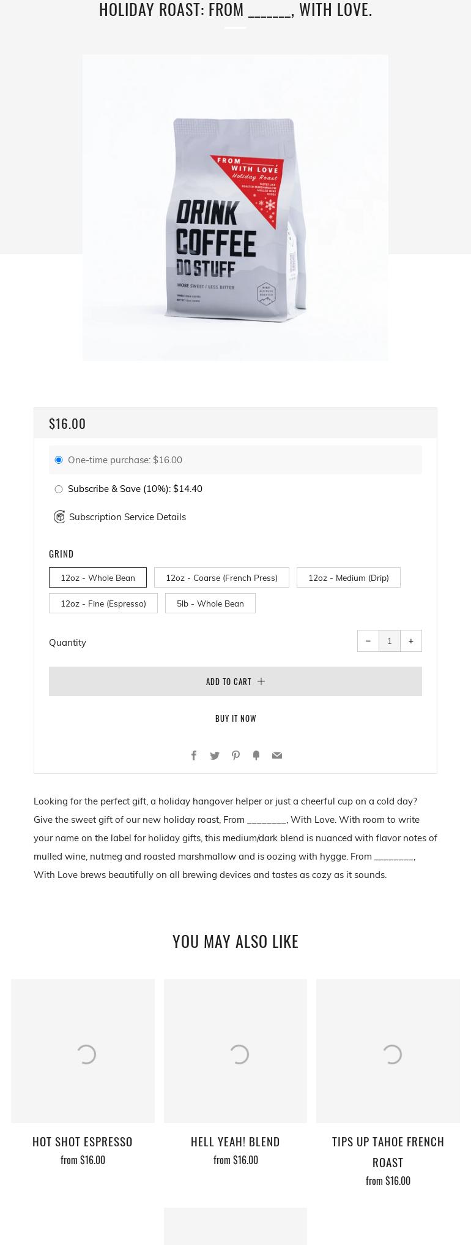The image size is (471, 1245).
Task: Choose 12oz Coarse French Press option
Action: (x=221, y=578)
